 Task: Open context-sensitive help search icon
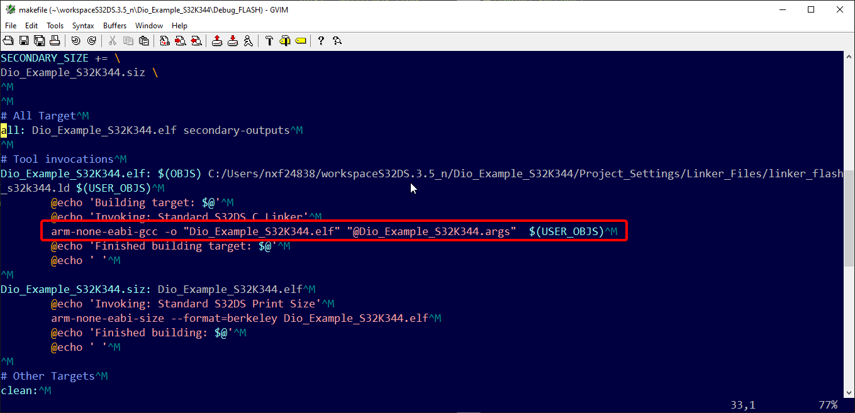tap(337, 40)
